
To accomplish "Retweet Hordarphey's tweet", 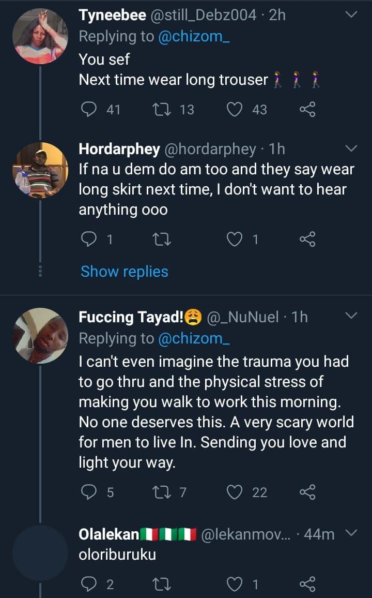I will pyautogui.click(x=161, y=239).
